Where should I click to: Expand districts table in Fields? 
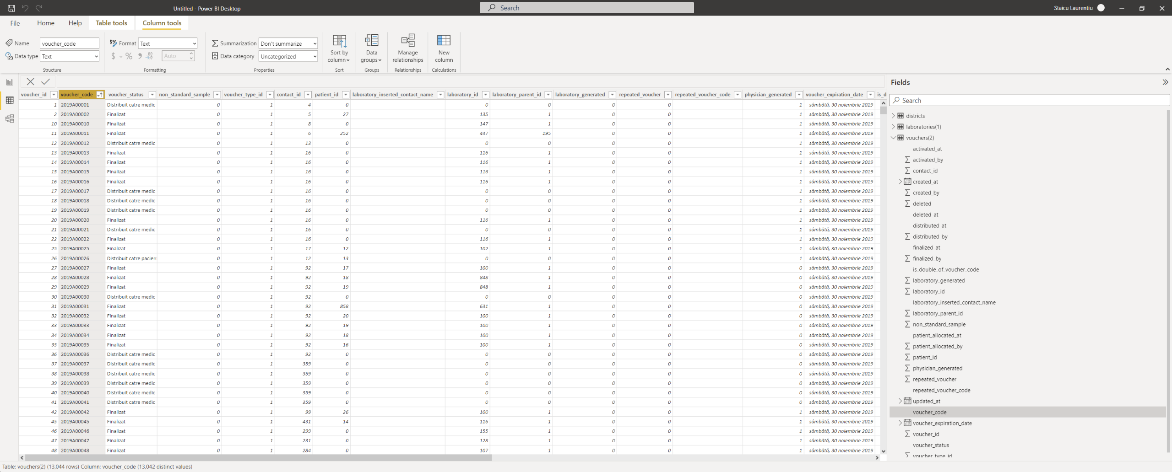pos(893,116)
